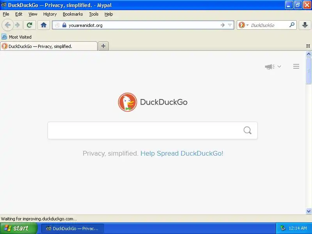Click the site identity globe icon
Viewport: 312px width, 234px height.
pos(57,25)
